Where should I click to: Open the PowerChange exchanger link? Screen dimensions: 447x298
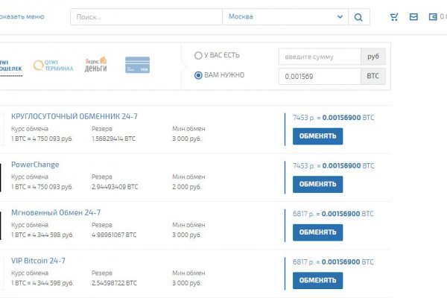[x=35, y=165]
